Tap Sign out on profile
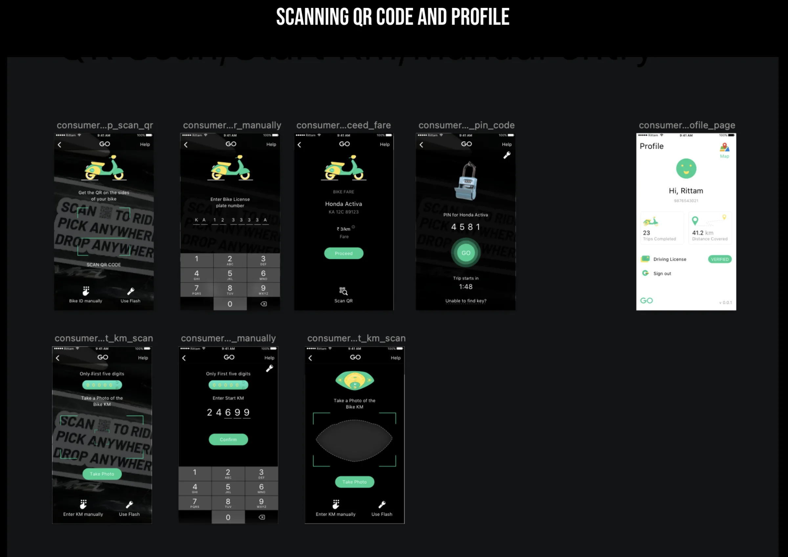The width and height of the screenshot is (788, 557). [x=656, y=273]
